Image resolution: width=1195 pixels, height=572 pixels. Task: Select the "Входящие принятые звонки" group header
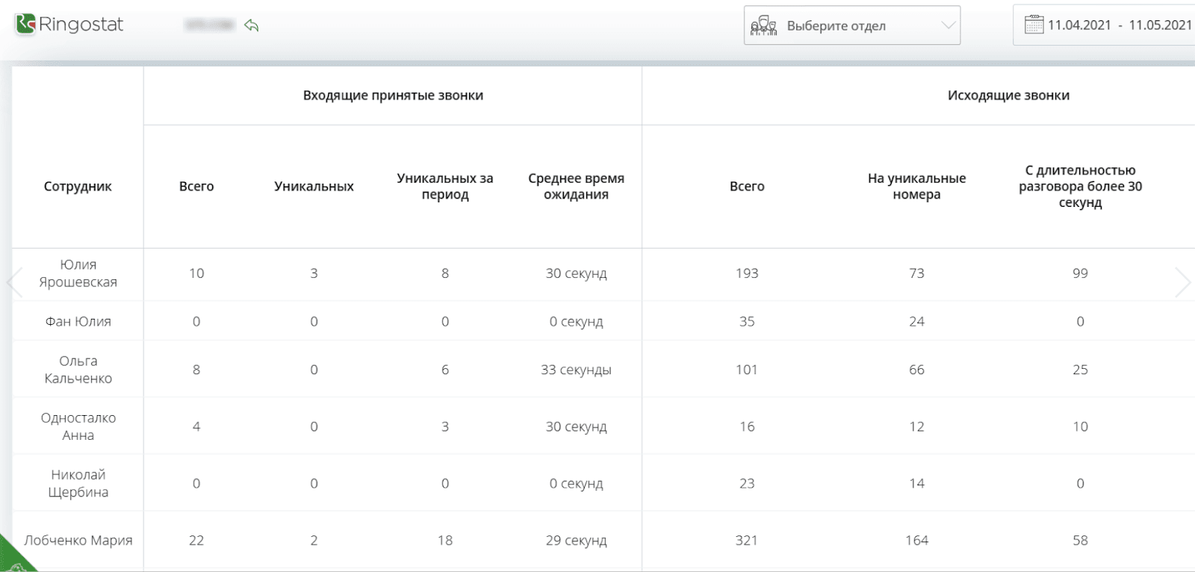tap(393, 96)
